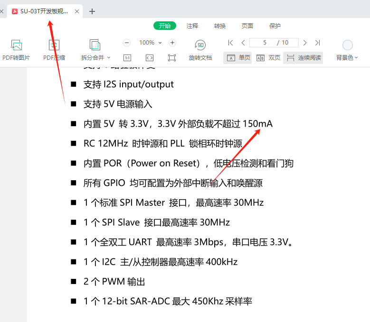Click the zoom out minus icon
370x322 pixels.
[x=127, y=43]
